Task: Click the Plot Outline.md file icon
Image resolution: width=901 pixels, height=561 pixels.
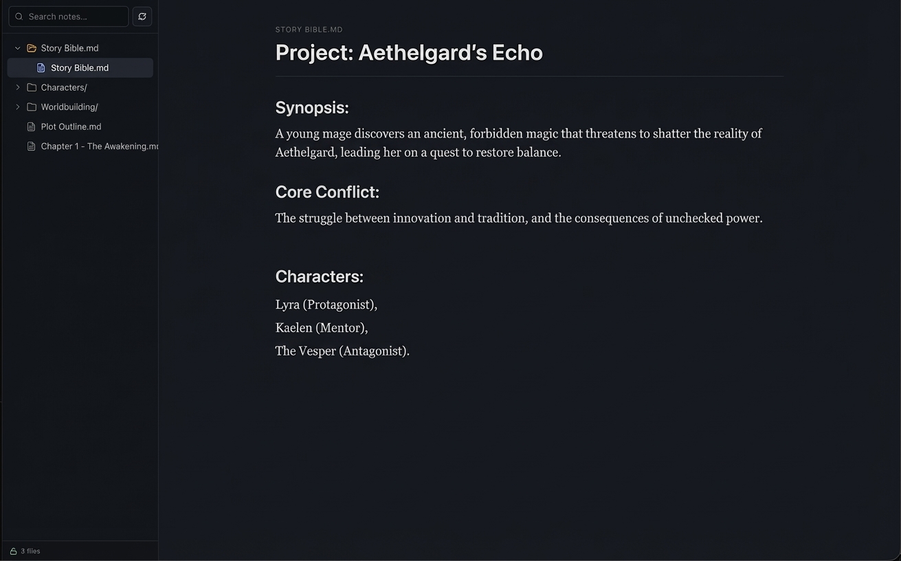Action: pos(31,126)
